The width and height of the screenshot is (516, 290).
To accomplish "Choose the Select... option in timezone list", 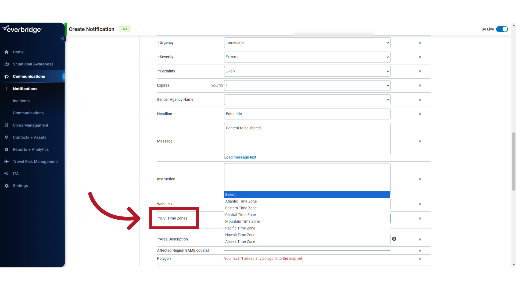I will [x=307, y=195].
